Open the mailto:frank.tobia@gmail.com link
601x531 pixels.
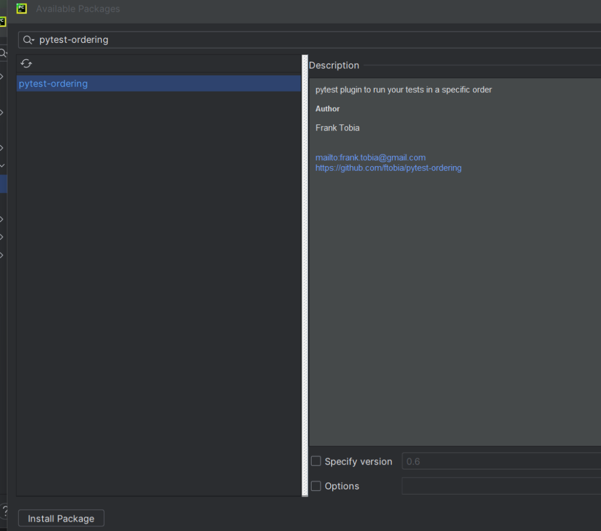click(370, 157)
